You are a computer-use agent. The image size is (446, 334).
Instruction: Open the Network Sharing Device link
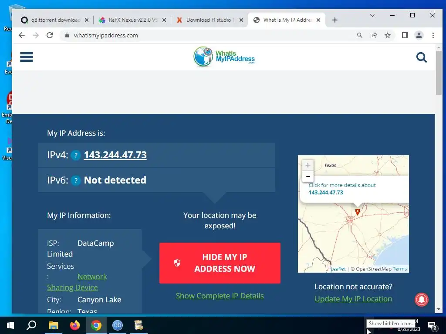[77, 282]
